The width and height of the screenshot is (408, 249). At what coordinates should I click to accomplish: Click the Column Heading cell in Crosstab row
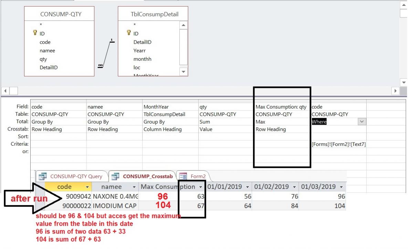(170, 129)
